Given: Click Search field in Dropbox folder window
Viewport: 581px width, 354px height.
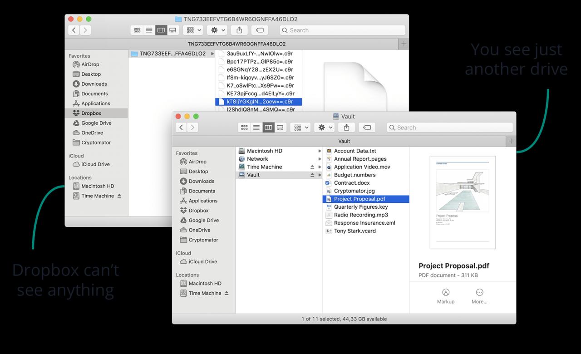Looking at the screenshot, I should 343,30.
